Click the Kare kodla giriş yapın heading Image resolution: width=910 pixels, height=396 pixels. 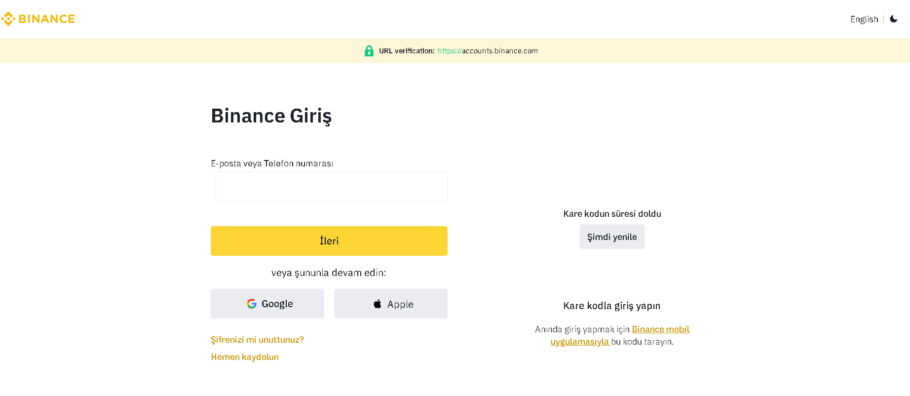click(x=612, y=306)
